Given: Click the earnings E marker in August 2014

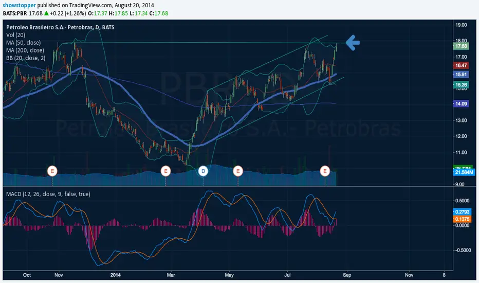Looking at the screenshot, I should 325,171.
